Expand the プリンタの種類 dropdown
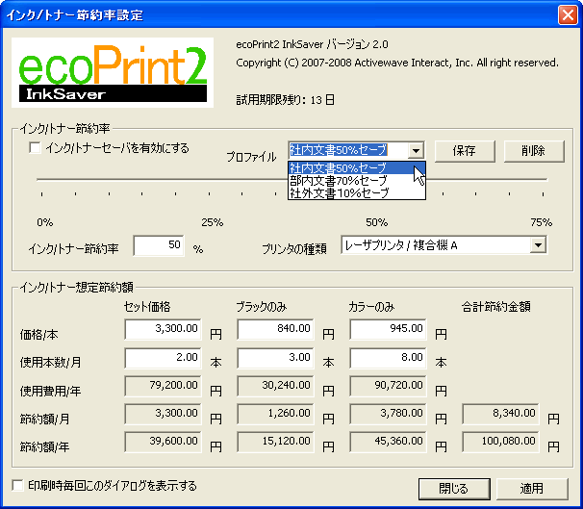Image resolution: width=583 pixels, height=509 pixels. tap(538, 245)
